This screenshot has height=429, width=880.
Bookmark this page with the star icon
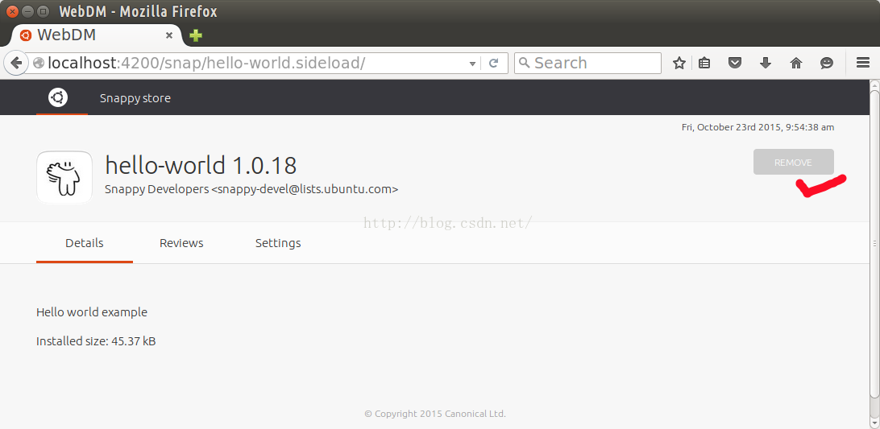pos(679,63)
